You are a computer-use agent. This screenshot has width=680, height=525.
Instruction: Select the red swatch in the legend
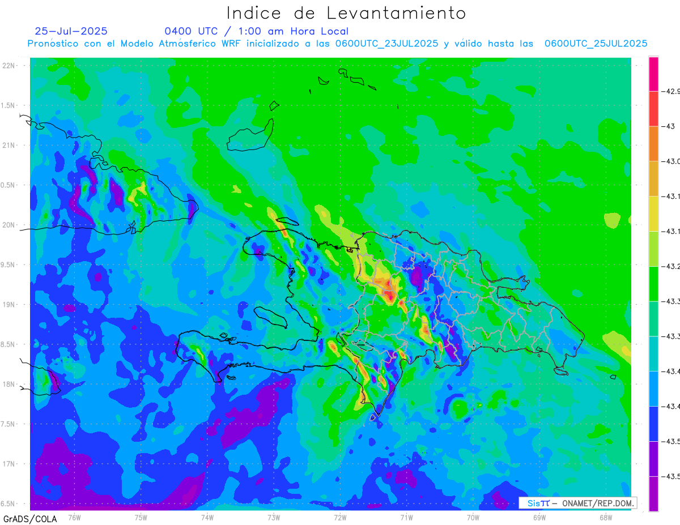tap(653, 109)
